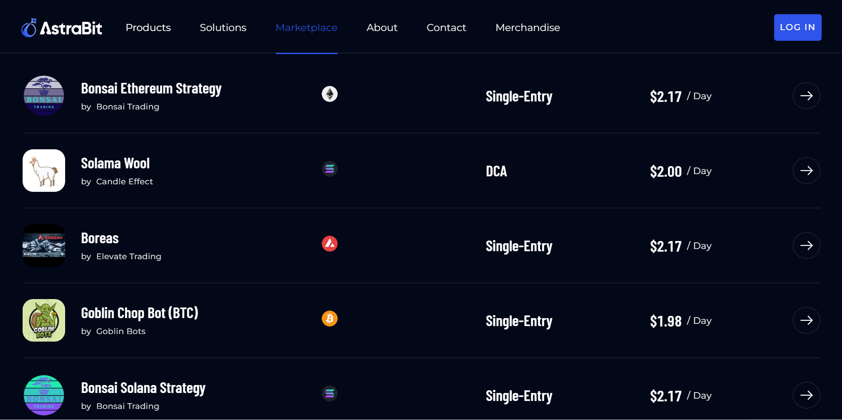Navigate to the Contact page
The height and width of the screenshot is (420, 842).
pos(446,27)
